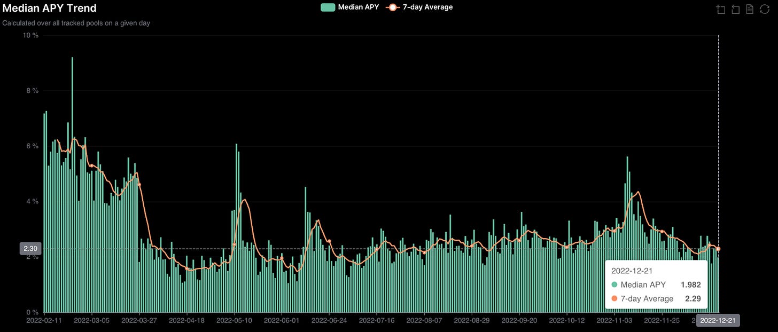Click the 7-day Average 2.29 tooltip row

[x=656, y=298]
